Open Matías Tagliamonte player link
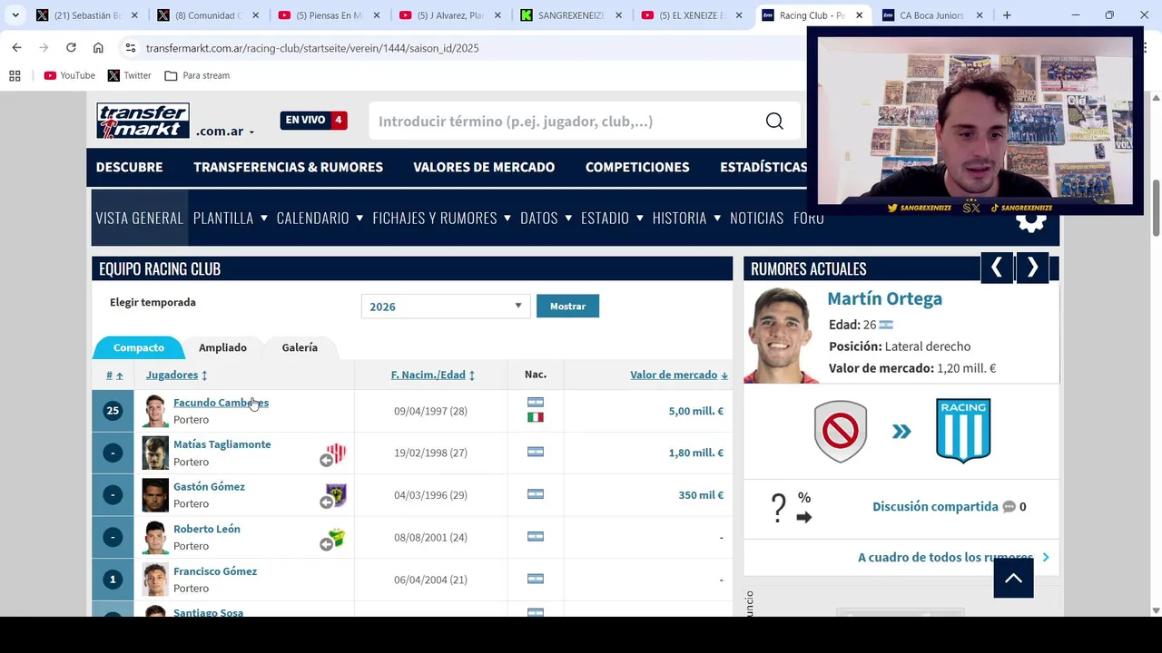Screen dimensions: 1162x653 [x=222, y=444]
